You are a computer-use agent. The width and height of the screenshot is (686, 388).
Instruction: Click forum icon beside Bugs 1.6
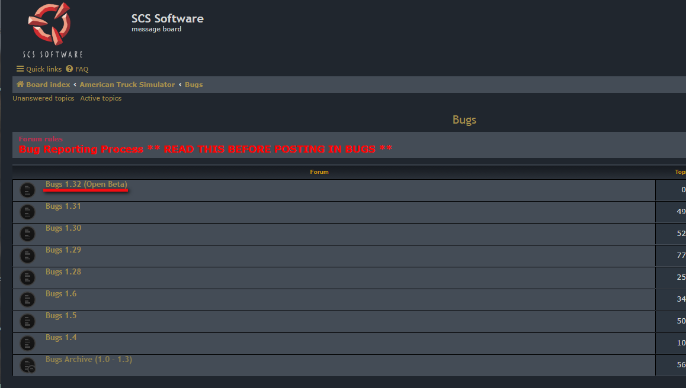(28, 299)
